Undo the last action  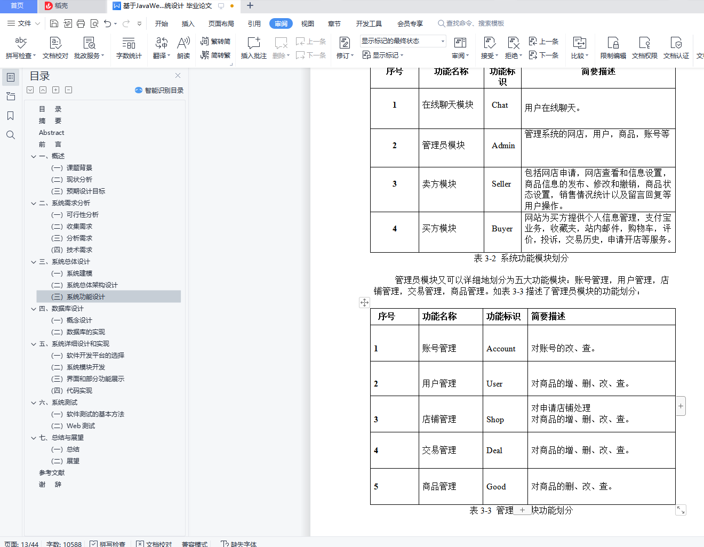pos(108,23)
